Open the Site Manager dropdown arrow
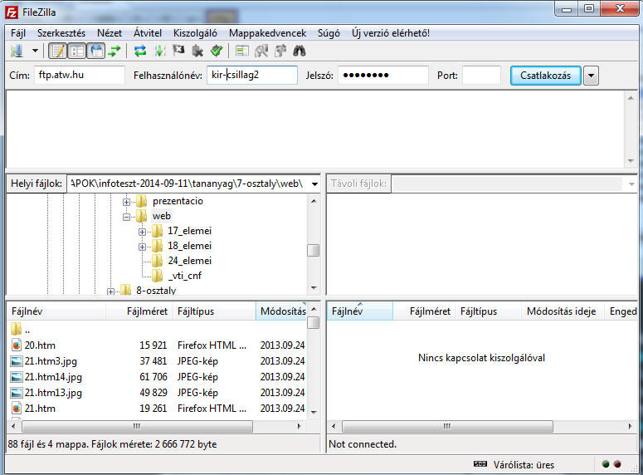 click(x=35, y=51)
